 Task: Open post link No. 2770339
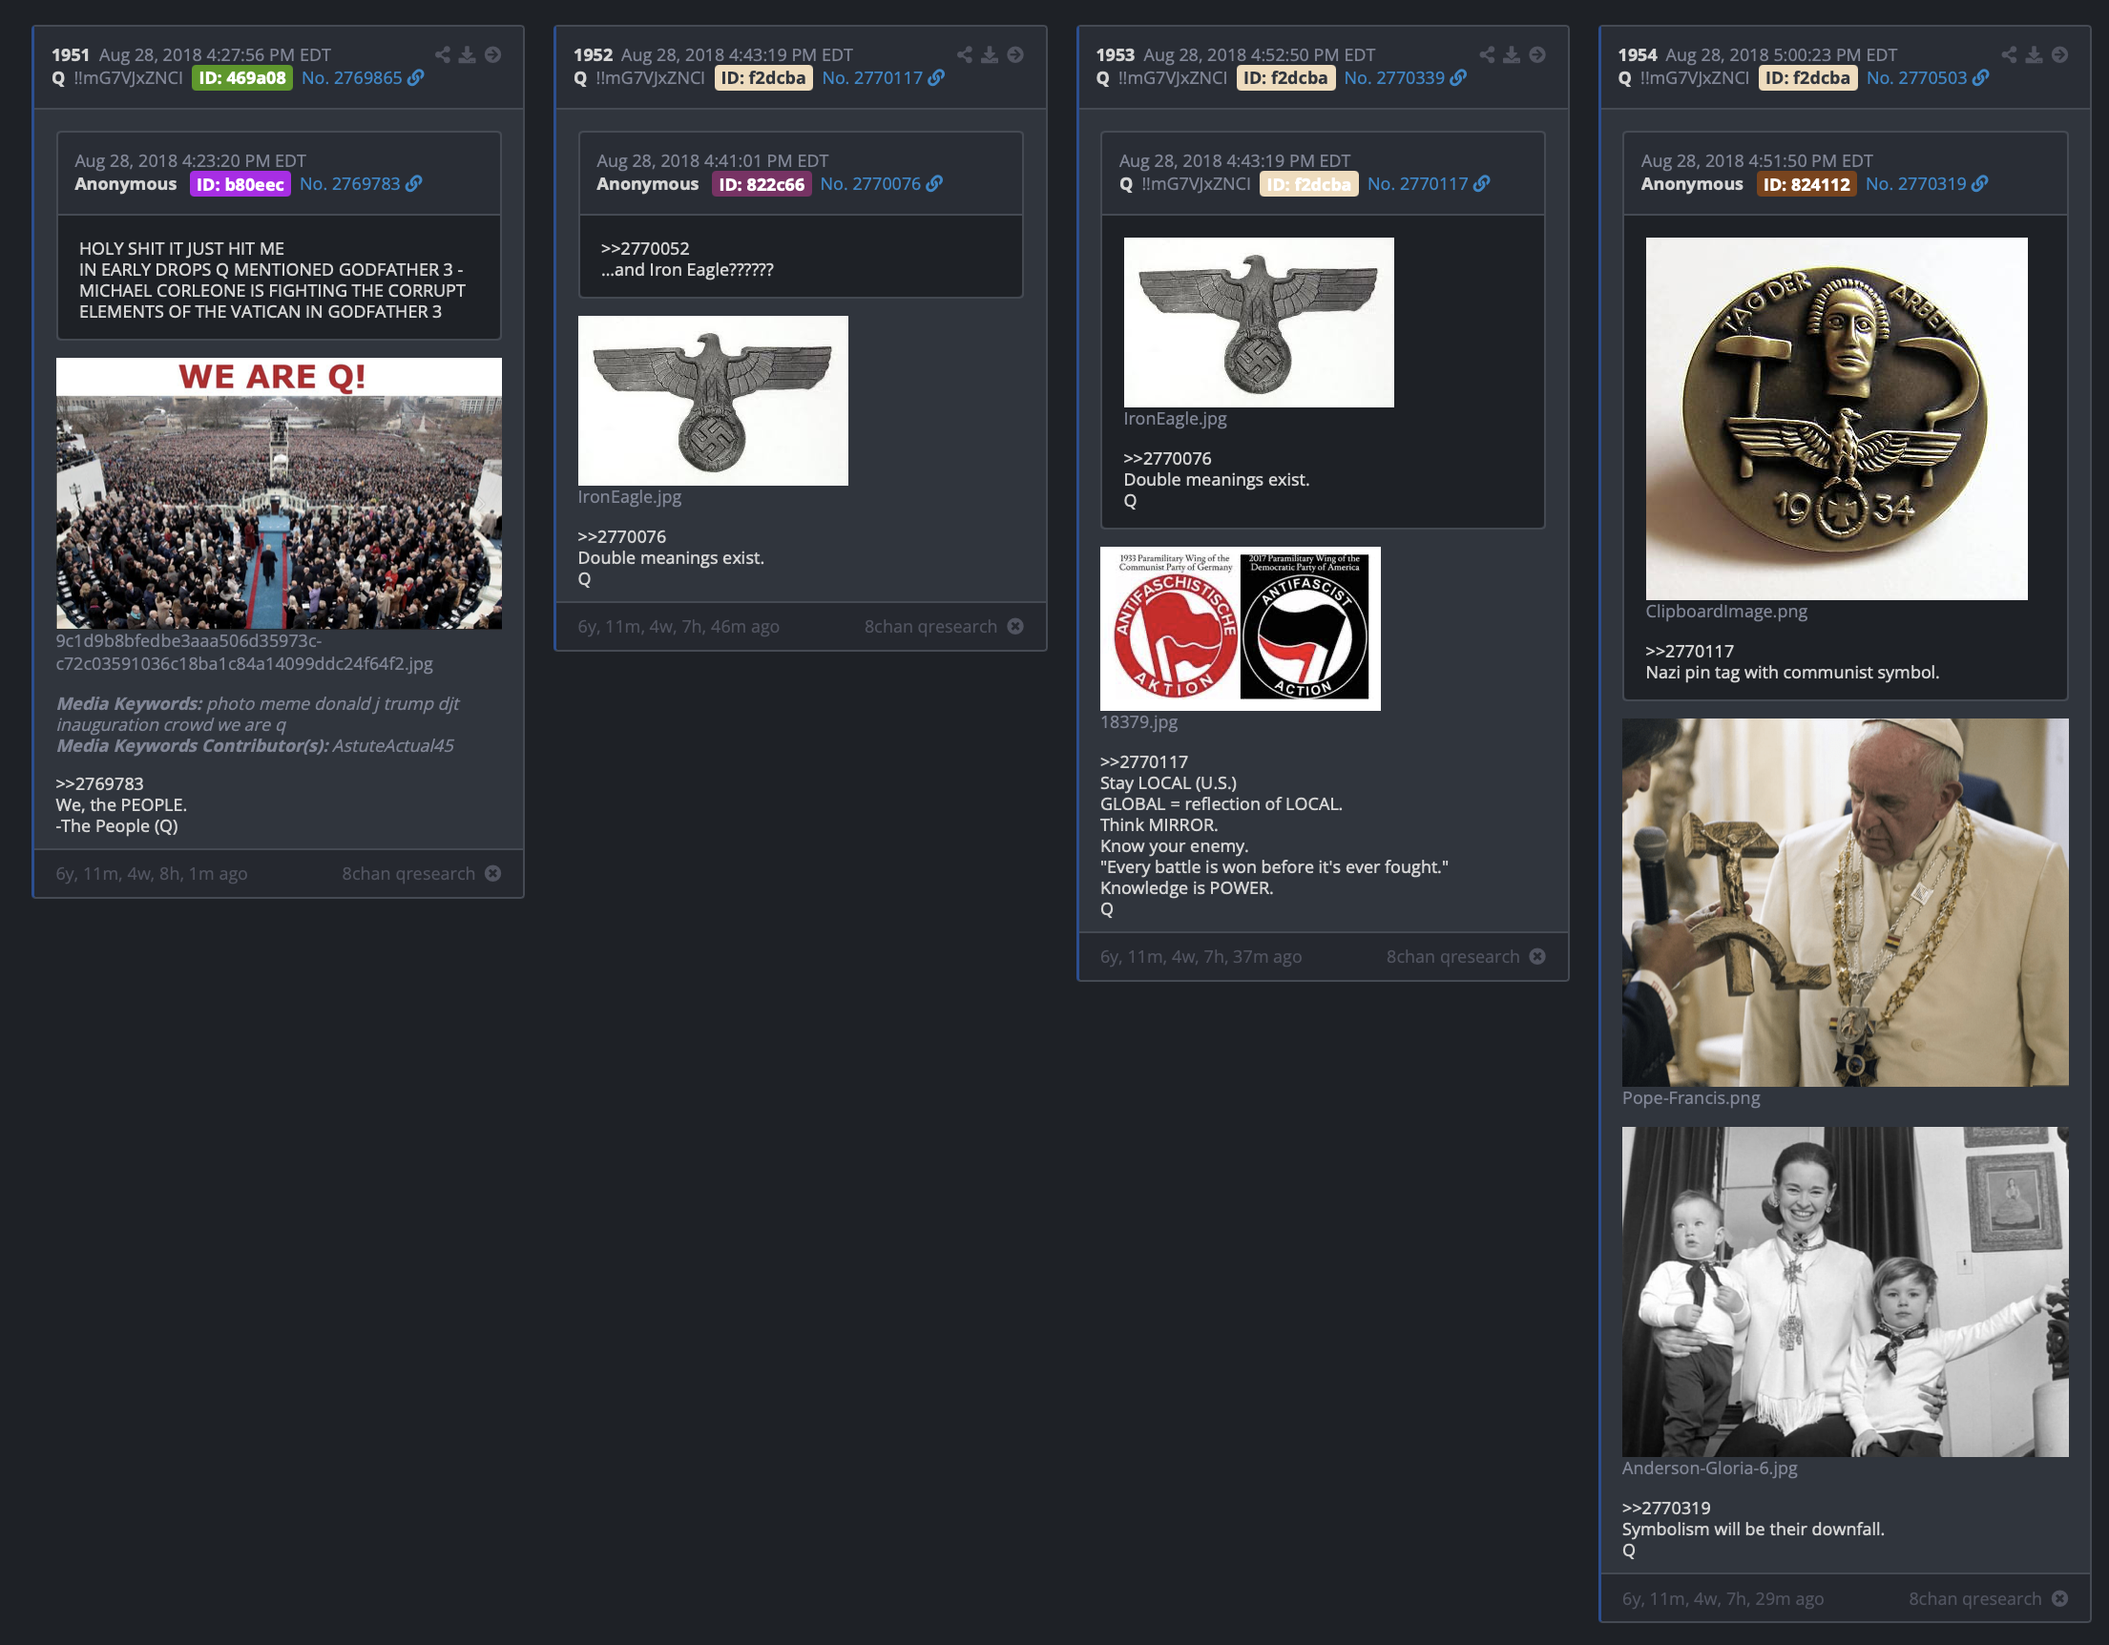(1394, 78)
